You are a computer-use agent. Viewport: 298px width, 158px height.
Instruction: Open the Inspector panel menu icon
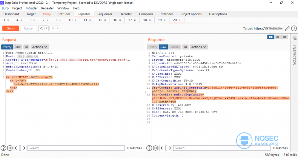pos(295,38)
